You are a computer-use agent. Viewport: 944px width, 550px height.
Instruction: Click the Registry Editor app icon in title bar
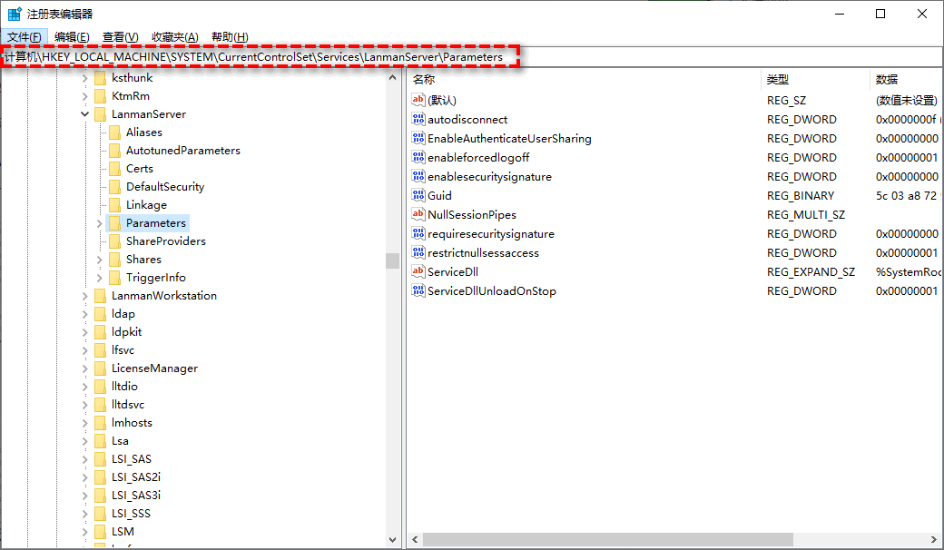pyautogui.click(x=15, y=15)
